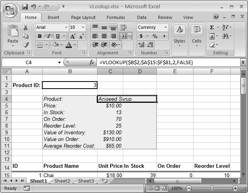Activate the Format Painter brush
248x193 pixels.
click(x=25, y=45)
